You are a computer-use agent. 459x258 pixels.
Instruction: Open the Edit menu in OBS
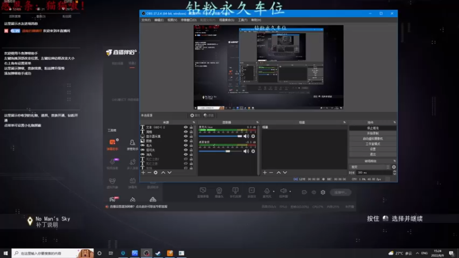[159, 20]
